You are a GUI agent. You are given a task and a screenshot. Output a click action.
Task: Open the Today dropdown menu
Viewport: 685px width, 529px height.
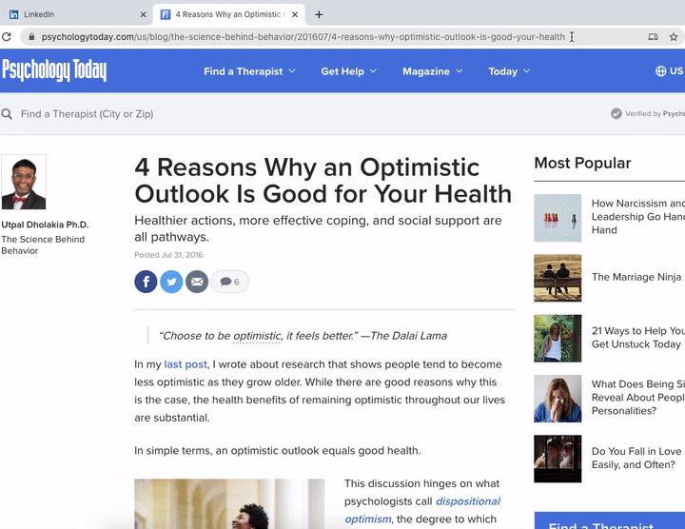point(509,71)
